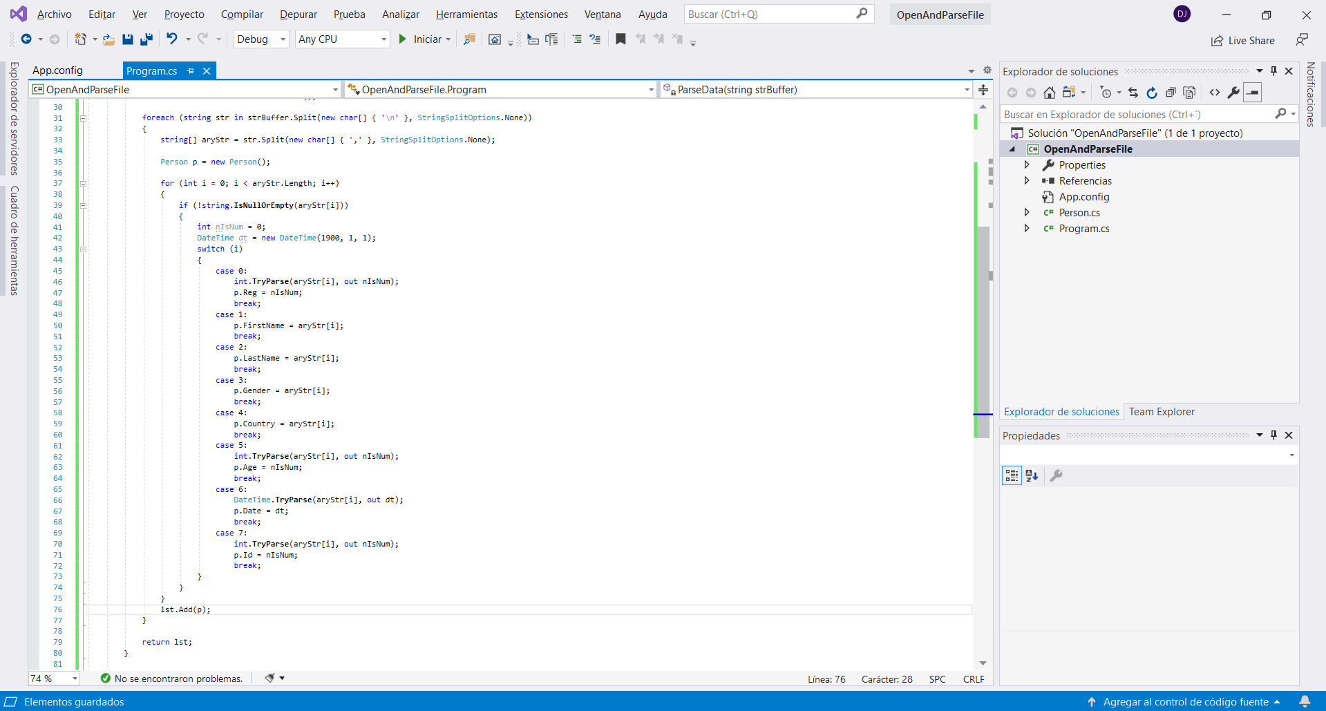The height and width of the screenshot is (711, 1326).
Task: Open View Code angle-brackets icon
Action: click(1214, 93)
